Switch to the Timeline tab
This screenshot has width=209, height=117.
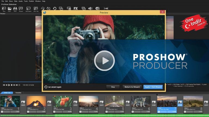[18, 93]
